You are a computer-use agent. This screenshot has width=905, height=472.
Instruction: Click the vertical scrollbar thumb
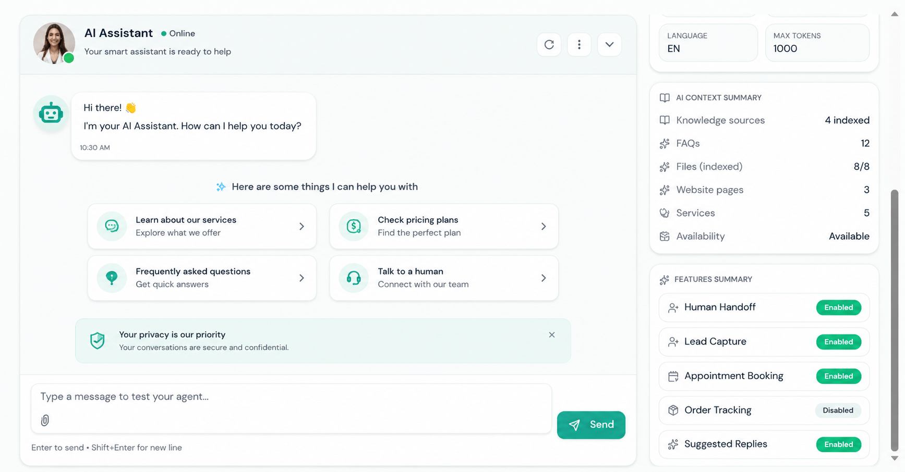(895, 320)
